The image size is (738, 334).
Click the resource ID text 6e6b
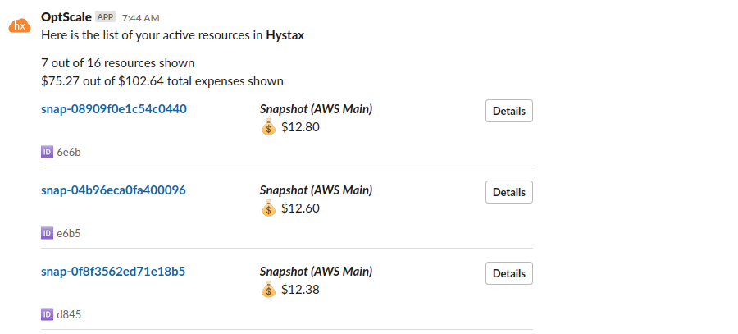pos(69,152)
